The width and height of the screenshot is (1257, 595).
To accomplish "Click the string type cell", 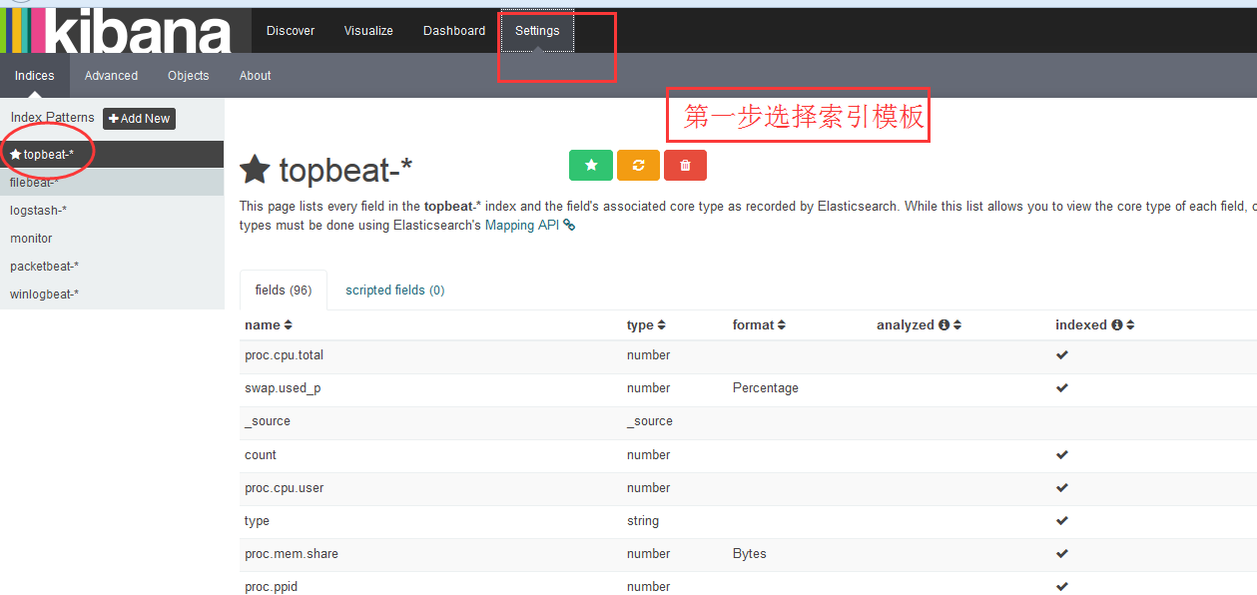I will (x=643, y=521).
